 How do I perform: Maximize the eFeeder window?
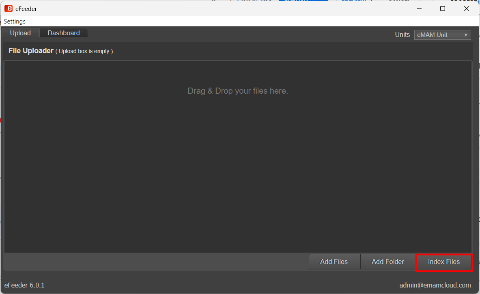443,9
